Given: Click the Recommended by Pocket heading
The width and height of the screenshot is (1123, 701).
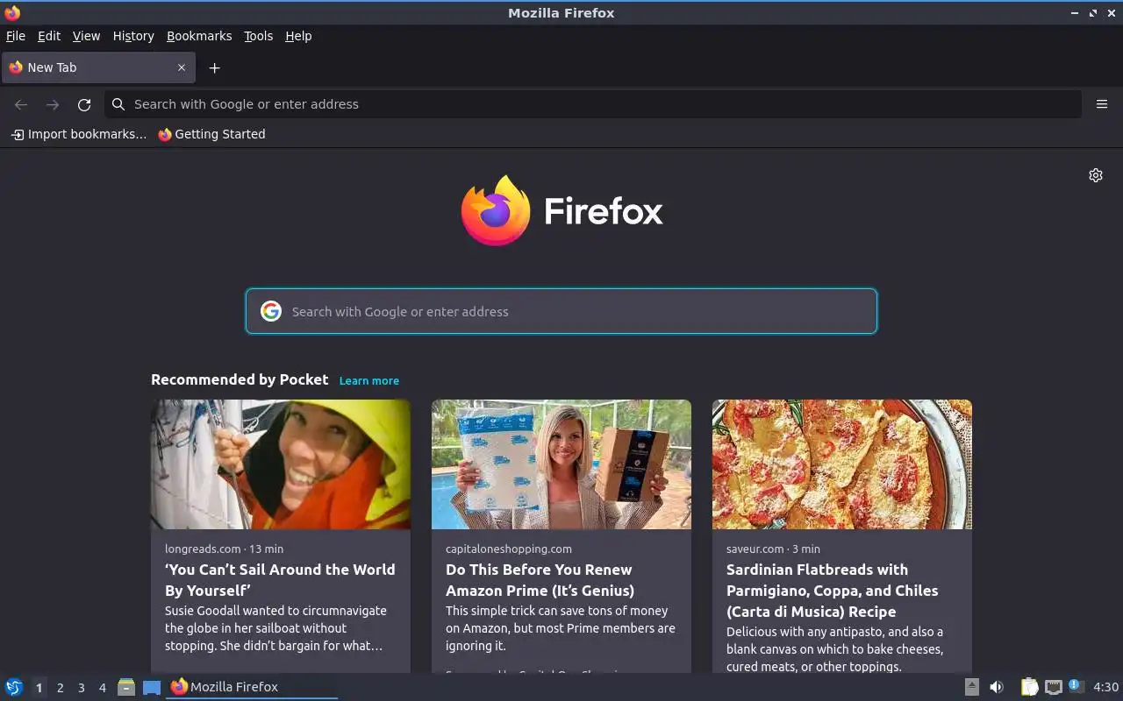Looking at the screenshot, I should coord(240,379).
